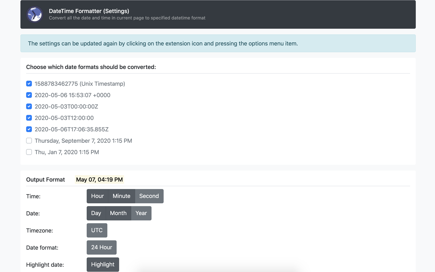Uncheck the 2020-05-06 15:53:07 +0000 format checkbox
Image resolution: width=435 pixels, height=272 pixels.
pyautogui.click(x=29, y=95)
